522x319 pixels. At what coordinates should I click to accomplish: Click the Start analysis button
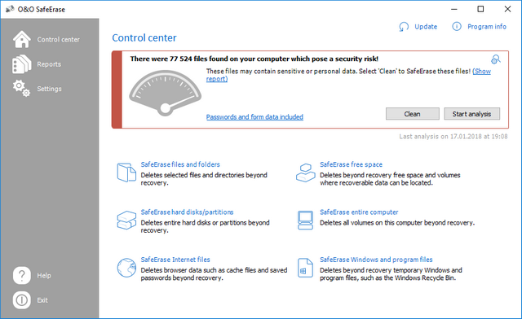coord(471,114)
